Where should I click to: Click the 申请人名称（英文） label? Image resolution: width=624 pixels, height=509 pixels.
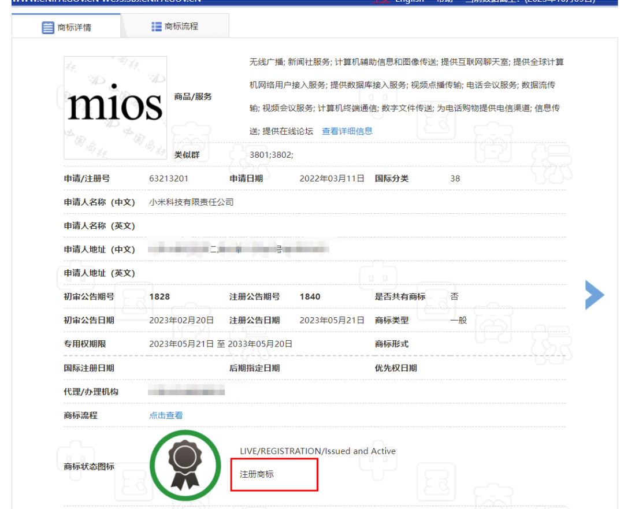[99, 226]
